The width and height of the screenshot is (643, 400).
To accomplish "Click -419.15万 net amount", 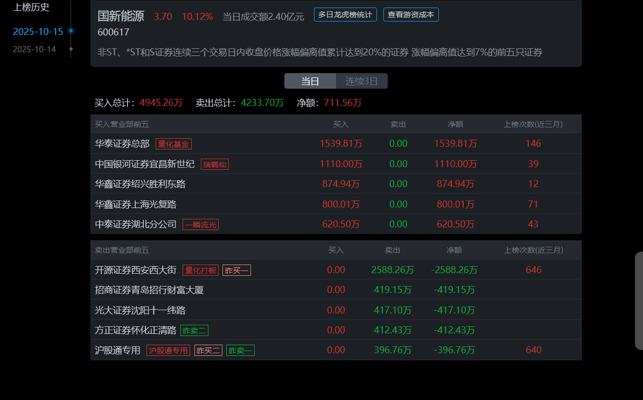I will pos(455,290).
